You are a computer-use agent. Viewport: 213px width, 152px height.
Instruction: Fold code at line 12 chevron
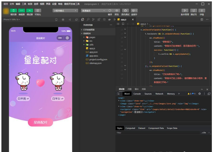(125, 29)
